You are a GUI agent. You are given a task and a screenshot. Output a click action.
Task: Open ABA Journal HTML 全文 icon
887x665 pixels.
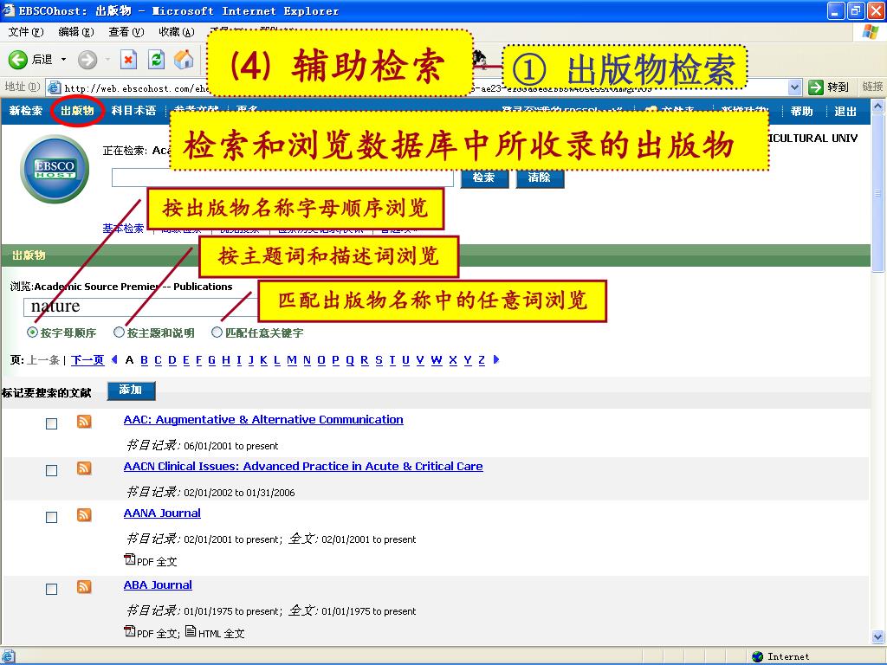click(x=191, y=631)
